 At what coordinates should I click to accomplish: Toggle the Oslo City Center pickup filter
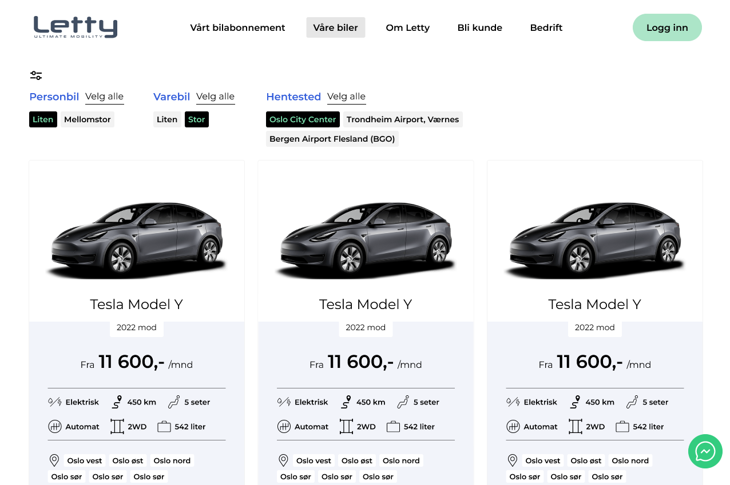pos(303,119)
